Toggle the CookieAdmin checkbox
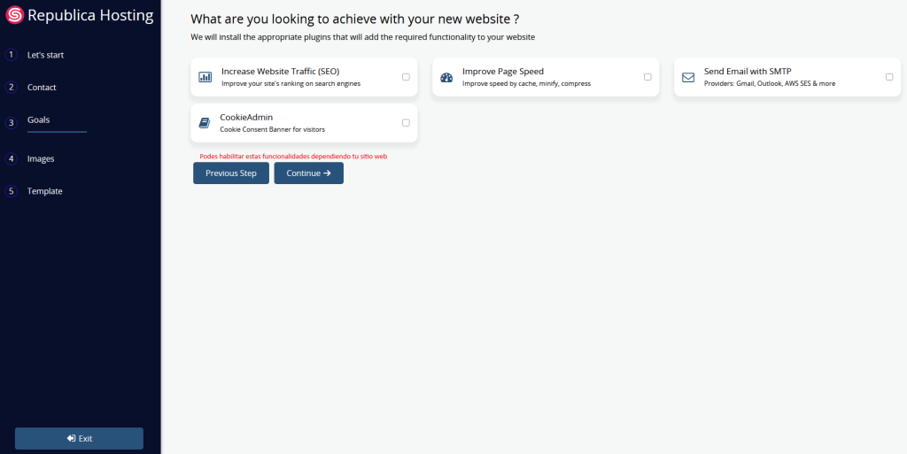 (406, 123)
